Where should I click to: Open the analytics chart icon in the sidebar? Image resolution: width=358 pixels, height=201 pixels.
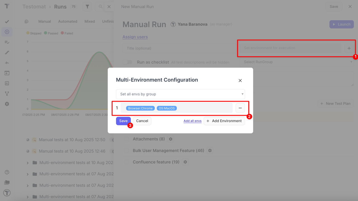tap(7, 83)
